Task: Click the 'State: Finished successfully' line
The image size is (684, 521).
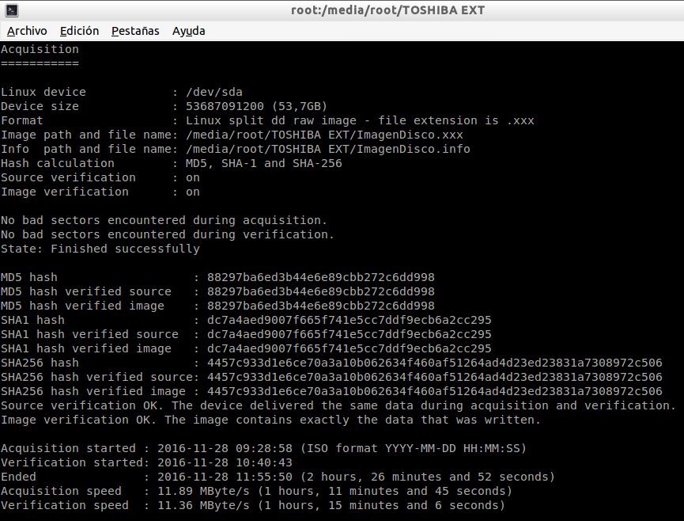Action: pos(100,249)
